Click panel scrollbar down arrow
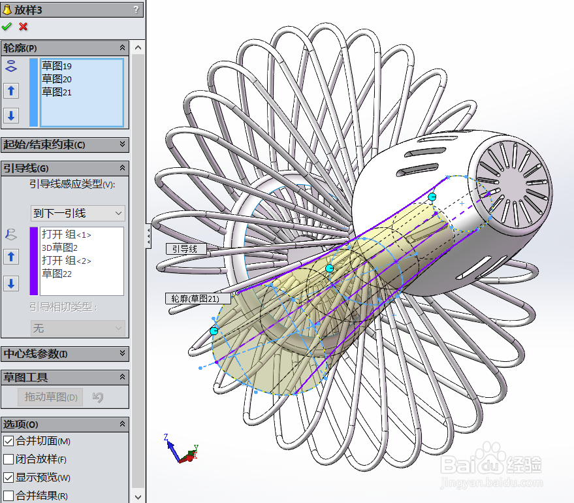Screen dimensions: 574x503 pos(138,496)
